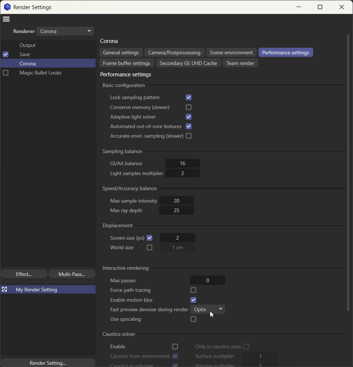Click the My Render Setting preset icon
The height and width of the screenshot is (367, 353).
click(x=4, y=289)
